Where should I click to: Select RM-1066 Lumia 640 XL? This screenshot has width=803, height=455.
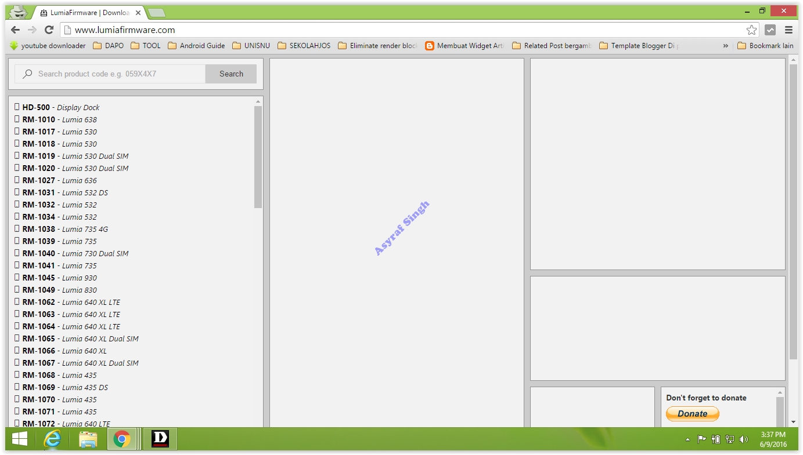click(x=60, y=351)
